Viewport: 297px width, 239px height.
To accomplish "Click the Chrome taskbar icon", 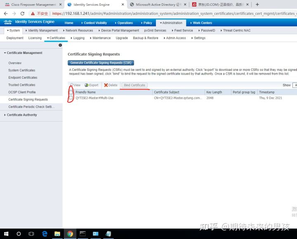I will click(x=70, y=234).
